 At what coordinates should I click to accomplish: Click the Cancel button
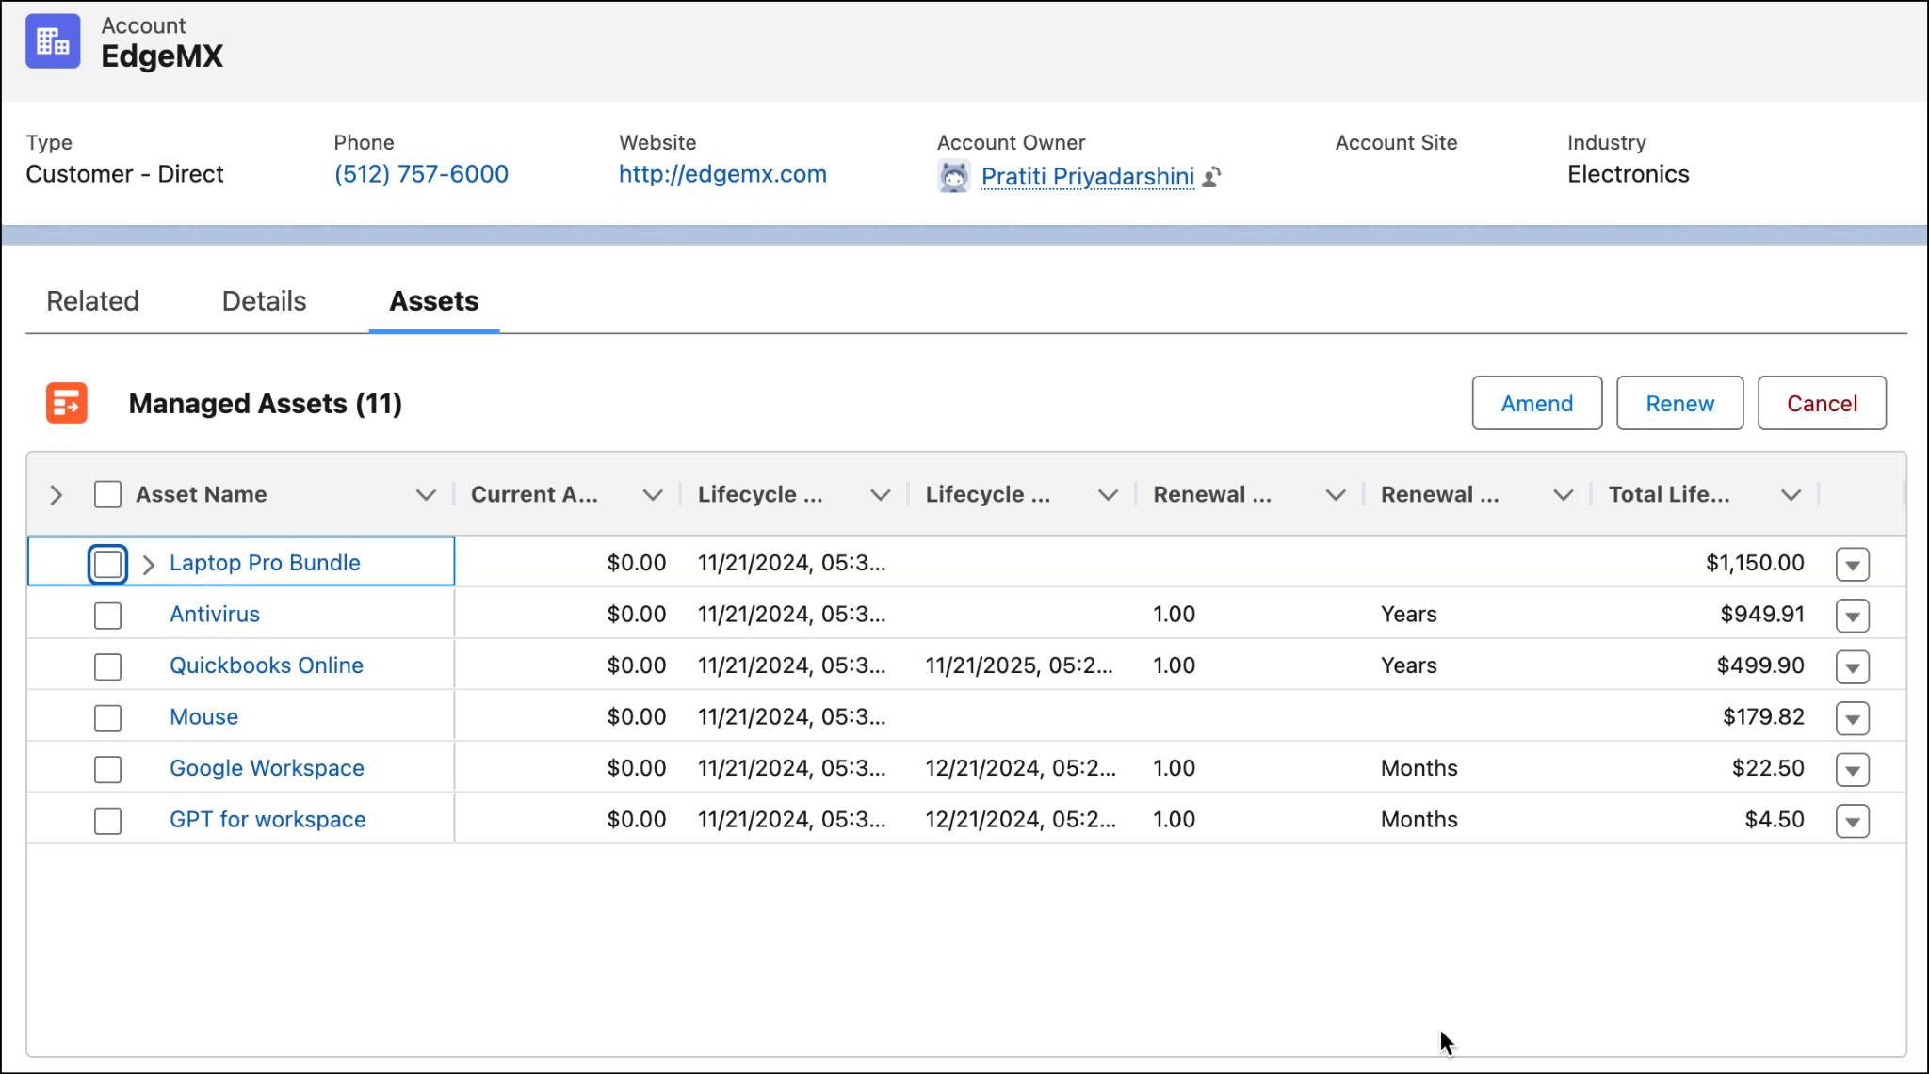[1822, 403]
